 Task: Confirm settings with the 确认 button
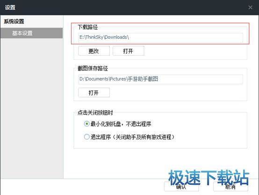181,187
